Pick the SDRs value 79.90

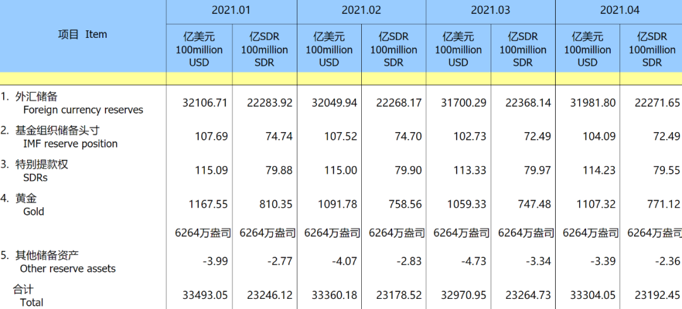(x=409, y=170)
